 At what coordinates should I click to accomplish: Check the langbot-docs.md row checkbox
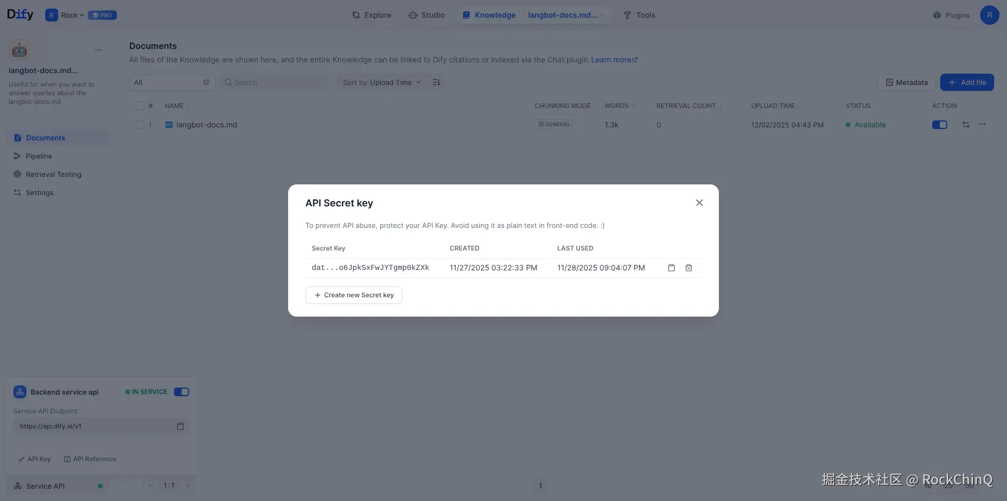pyautogui.click(x=139, y=124)
